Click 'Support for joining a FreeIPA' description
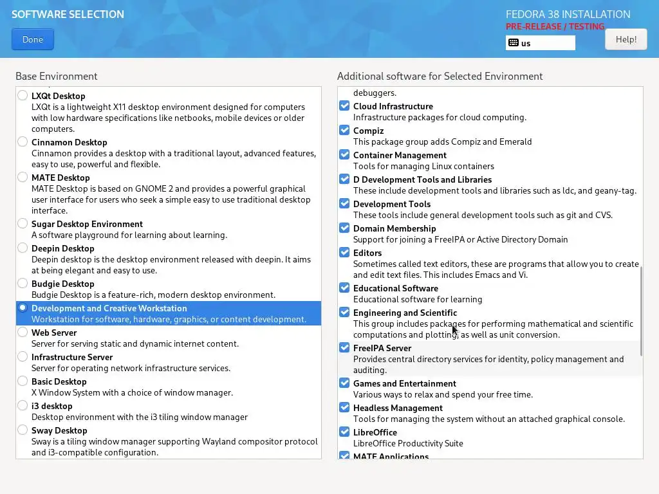This screenshot has width=659, height=494. pyautogui.click(x=460, y=239)
